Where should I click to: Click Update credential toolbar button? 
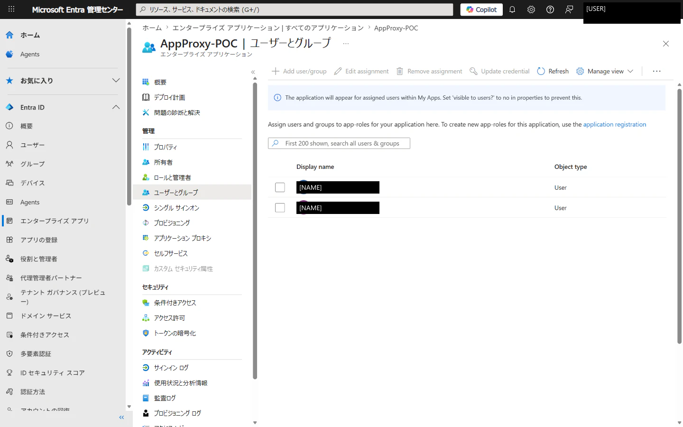(499, 71)
